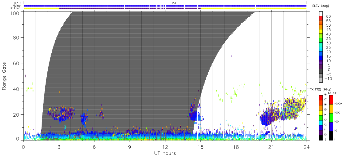Viewport: 345px width, 159px height.
Task: Click the red noise swatch above 10000
Action: tap(331, 100)
